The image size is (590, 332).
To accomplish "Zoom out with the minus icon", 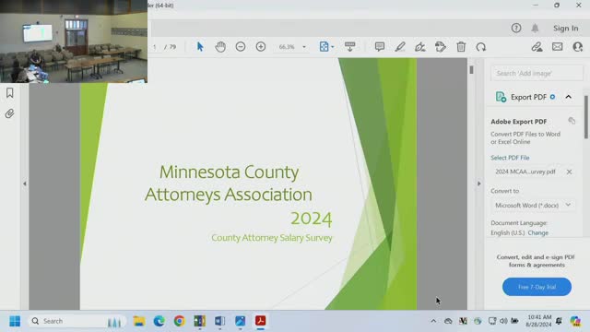I will [x=241, y=47].
